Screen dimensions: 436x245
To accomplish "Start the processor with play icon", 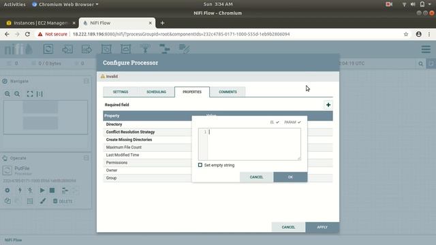I will [x=42, y=191].
